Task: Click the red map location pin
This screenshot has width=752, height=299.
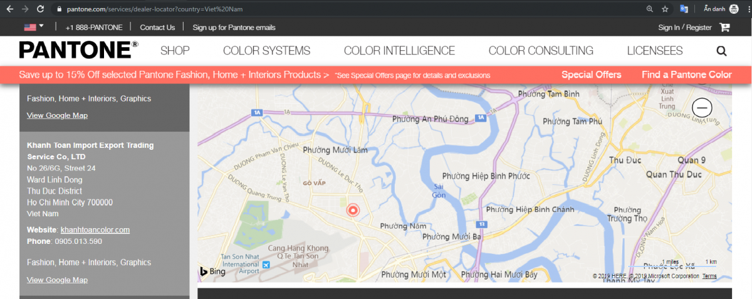Action: (353, 211)
